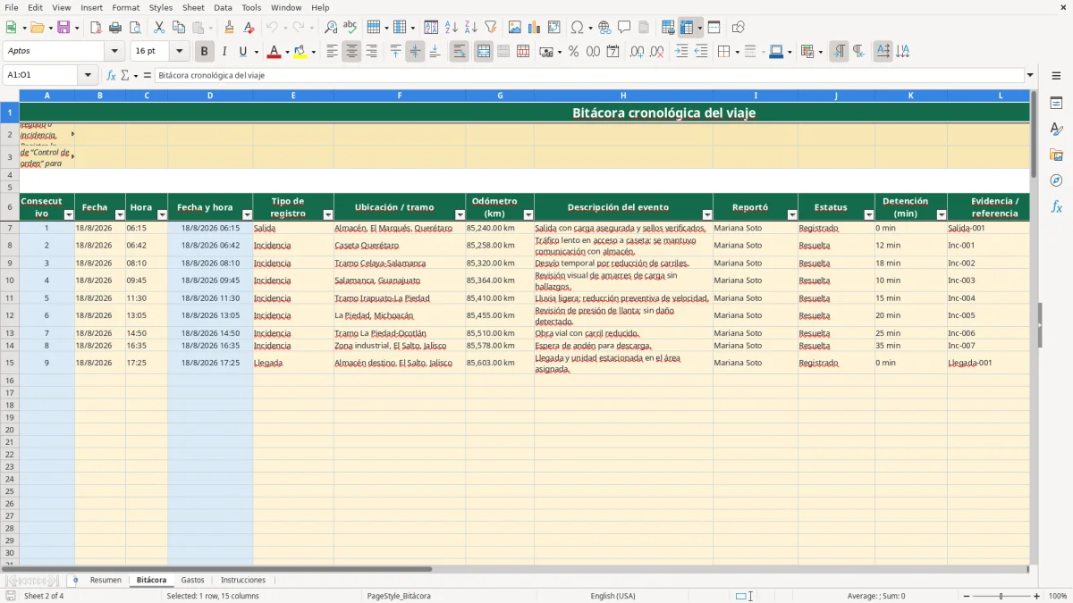The width and height of the screenshot is (1073, 603).
Task: Open the Data menu
Action: [x=223, y=7]
